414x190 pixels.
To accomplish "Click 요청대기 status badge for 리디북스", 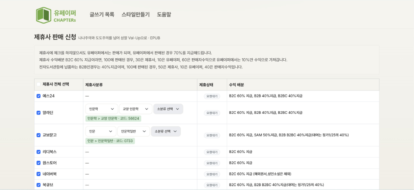I will coord(212,152).
